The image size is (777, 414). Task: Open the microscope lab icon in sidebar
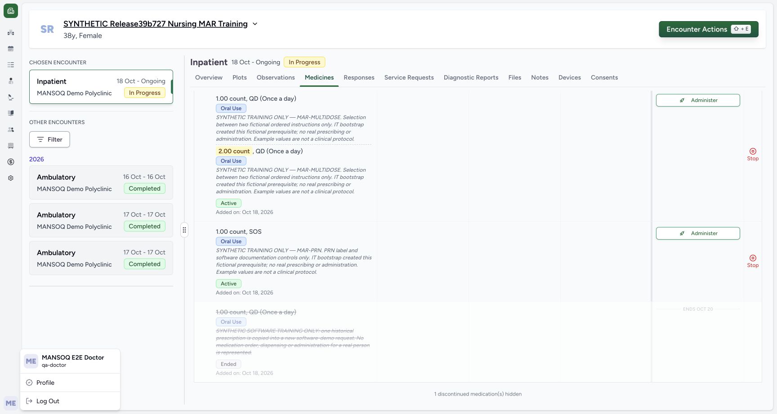(11, 97)
